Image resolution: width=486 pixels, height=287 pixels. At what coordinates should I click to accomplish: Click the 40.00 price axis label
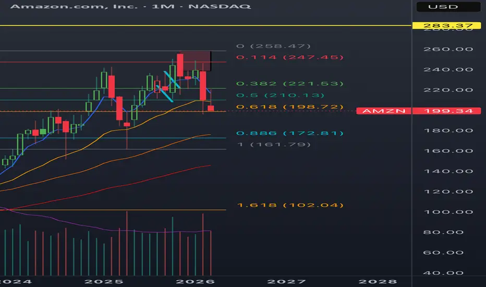(443, 273)
